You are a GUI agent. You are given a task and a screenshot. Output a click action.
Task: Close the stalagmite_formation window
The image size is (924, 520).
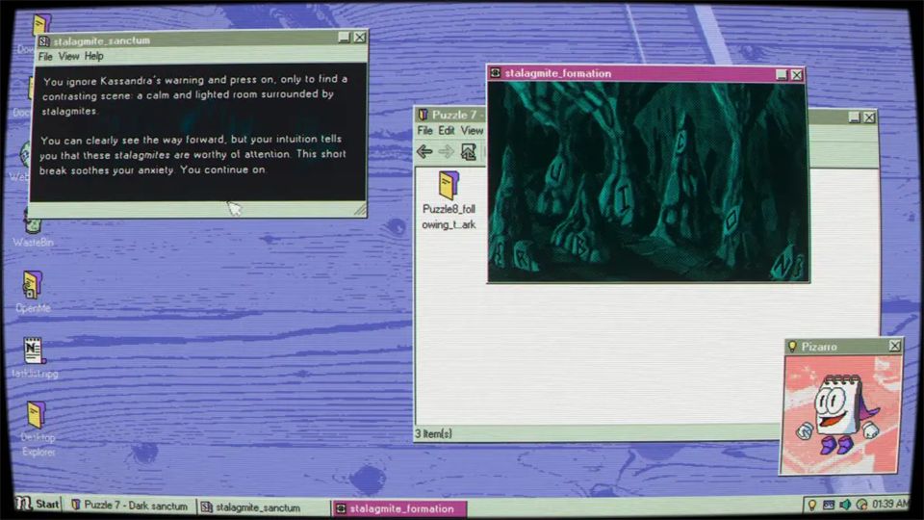pyautogui.click(x=797, y=75)
